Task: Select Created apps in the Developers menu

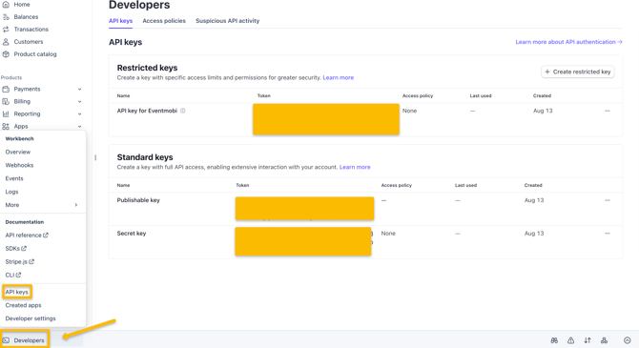Action: click(x=23, y=305)
